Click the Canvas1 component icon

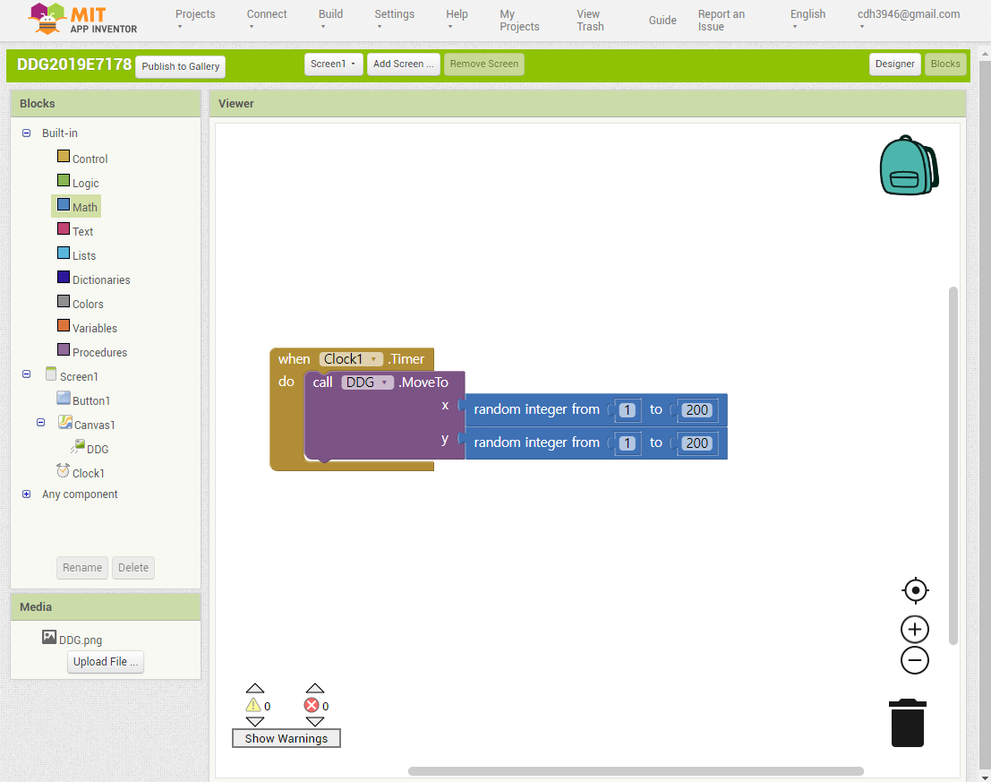click(x=65, y=422)
